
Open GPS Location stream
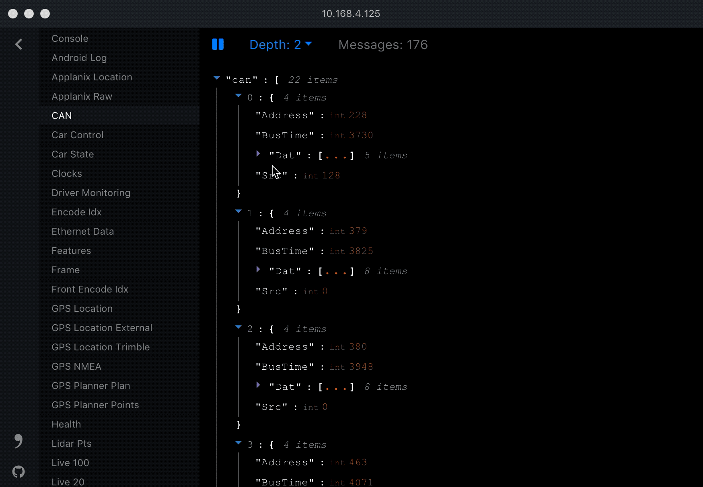point(119,309)
